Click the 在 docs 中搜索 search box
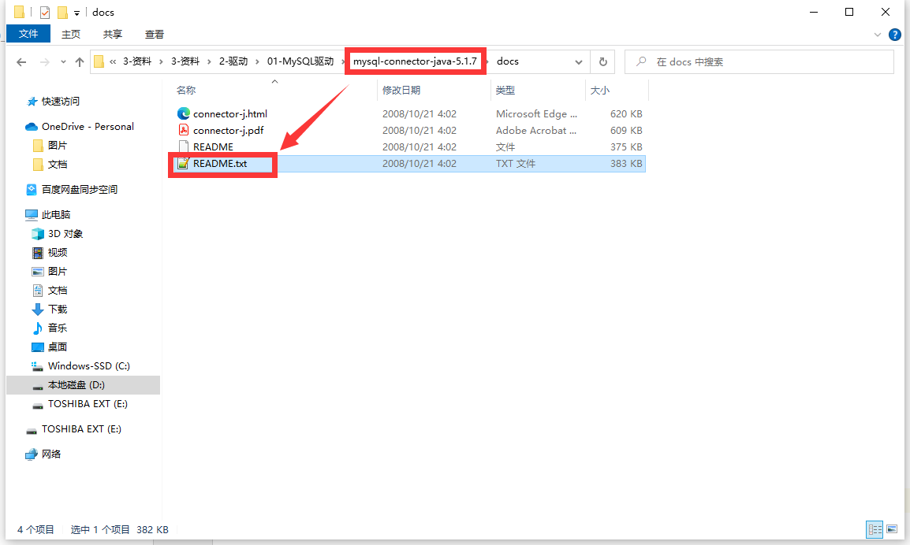Image resolution: width=910 pixels, height=545 pixels. 759,62
